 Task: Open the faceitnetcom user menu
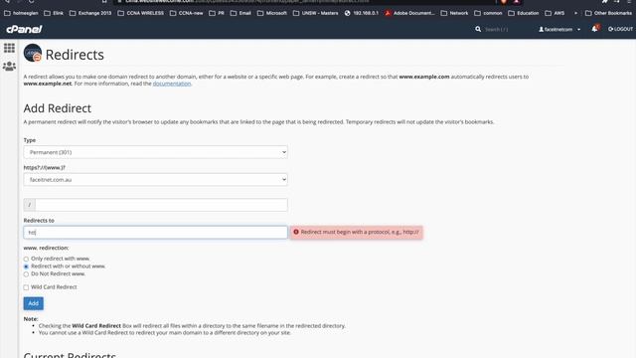pyautogui.click(x=559, y=29)
